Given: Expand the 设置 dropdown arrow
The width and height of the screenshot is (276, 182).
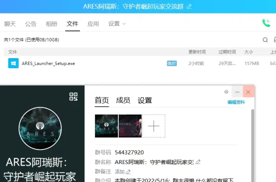Looking at the screenshot, I should (124, 24).
